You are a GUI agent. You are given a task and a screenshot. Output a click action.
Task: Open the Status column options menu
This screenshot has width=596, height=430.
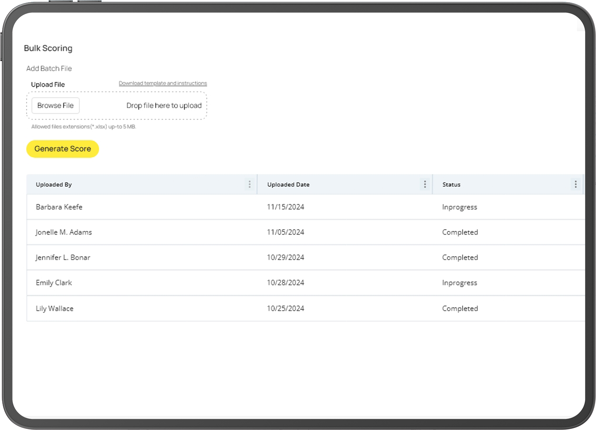pos(576,184)
